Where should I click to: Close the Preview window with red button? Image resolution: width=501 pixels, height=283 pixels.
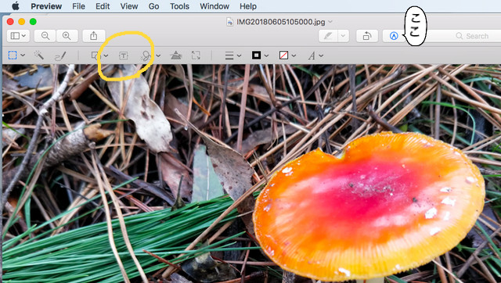tap(10, 22)
